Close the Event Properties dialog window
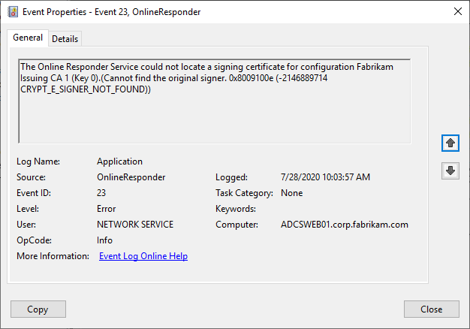This screenshot has height=329, width=470. point(457,12)
